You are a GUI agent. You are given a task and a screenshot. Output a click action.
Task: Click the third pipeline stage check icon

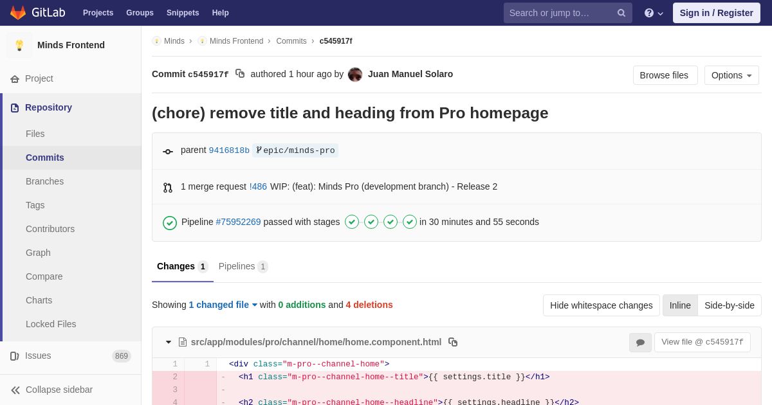pos(391,222)
